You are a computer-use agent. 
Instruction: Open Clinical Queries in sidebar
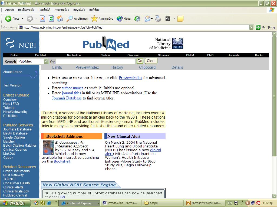point(15,149)
